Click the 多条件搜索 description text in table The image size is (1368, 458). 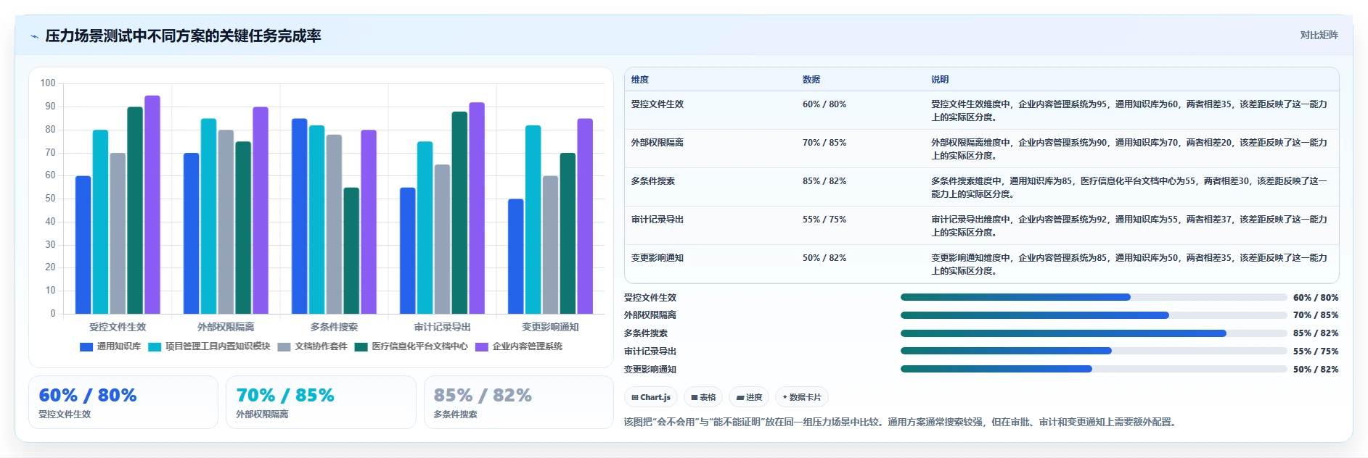1129,188
